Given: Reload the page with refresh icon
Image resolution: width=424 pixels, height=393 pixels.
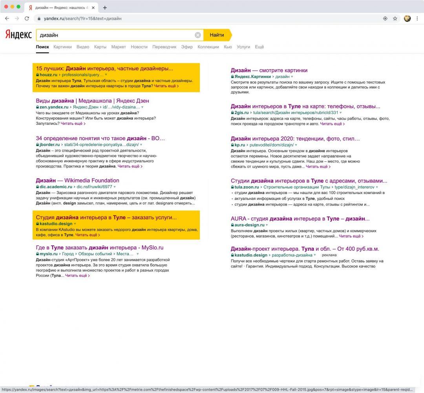Looking at the screenshot, I should pyautogui.click(x=27, y=18).
